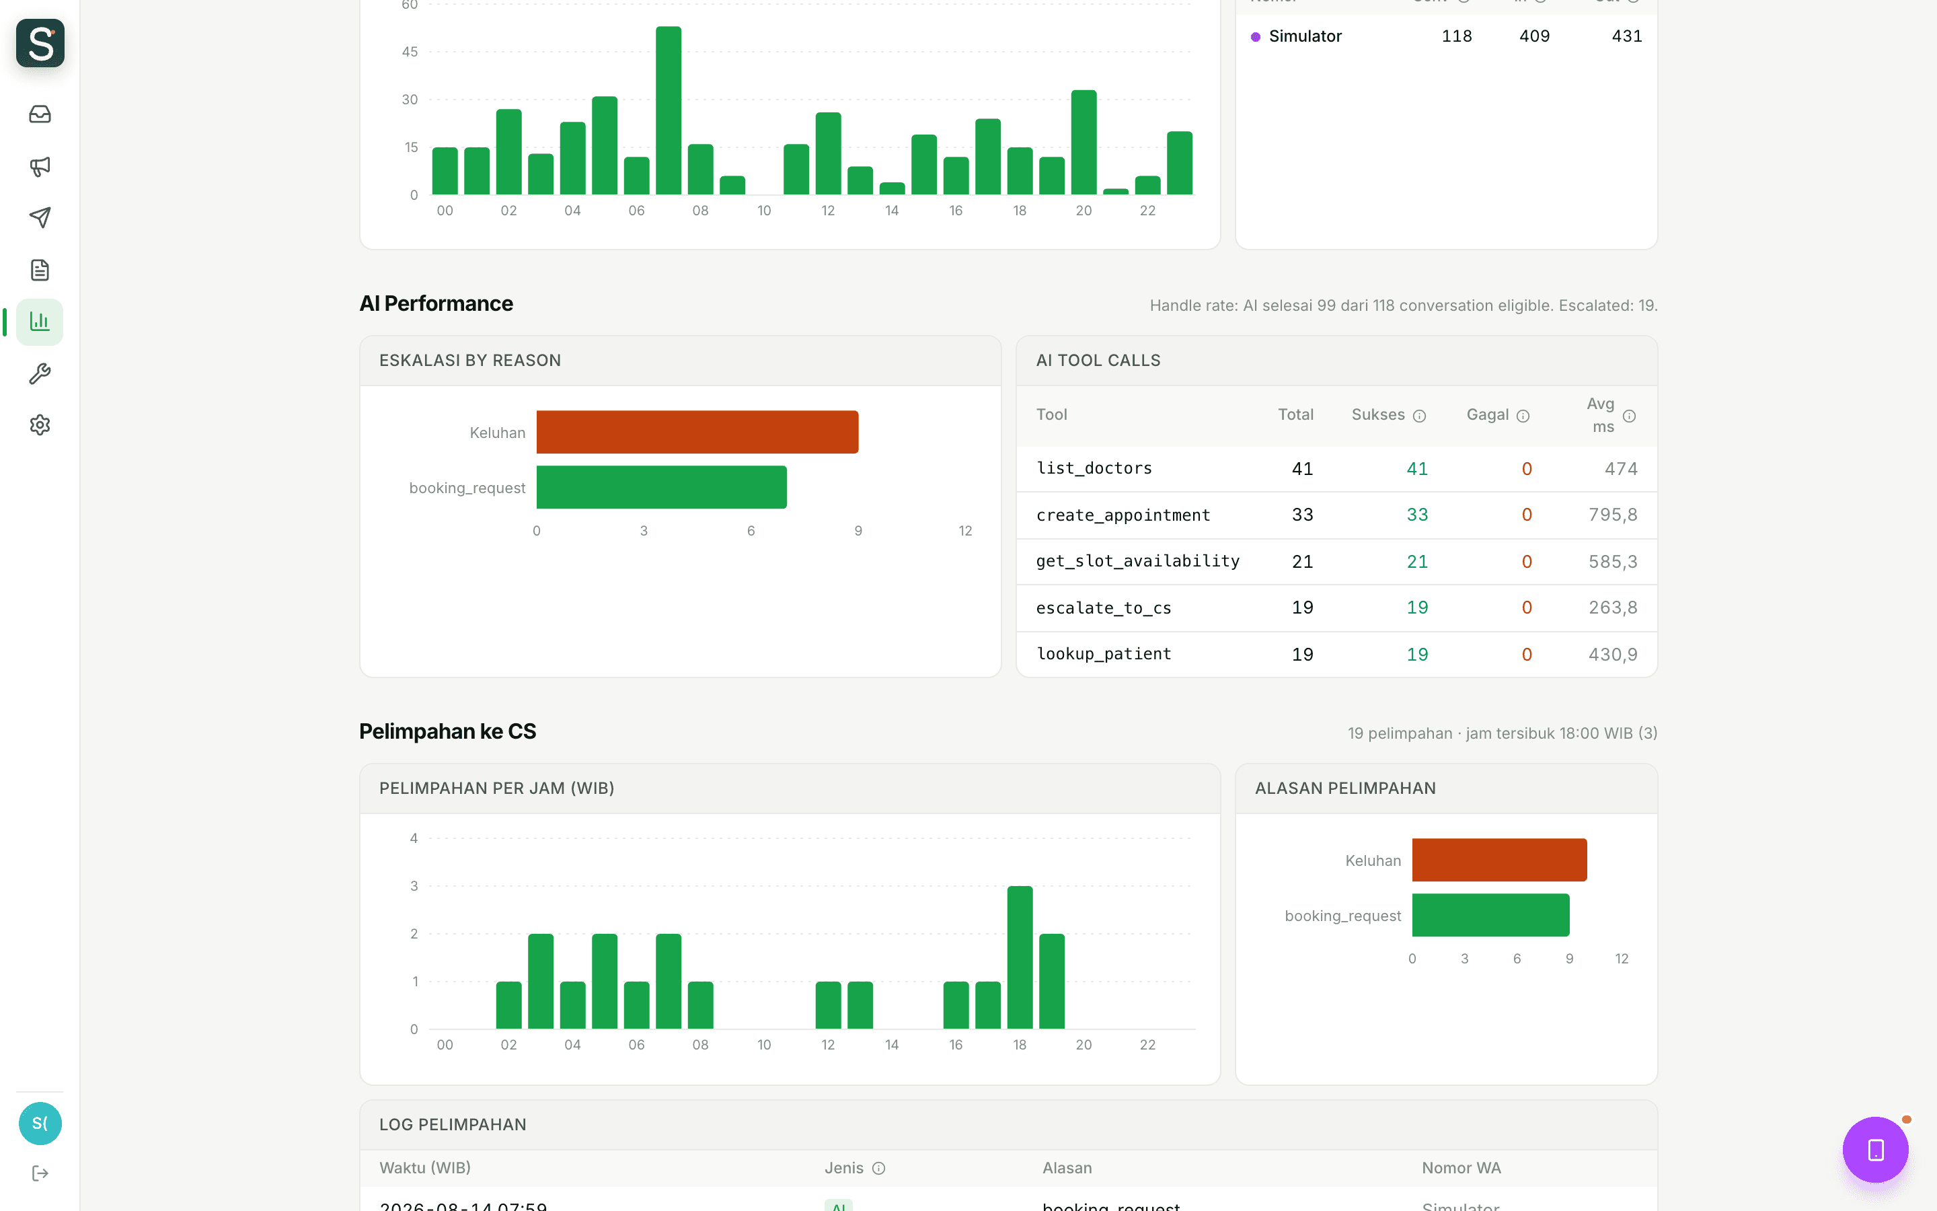Open the document Templates sidebar icon
This screenshot has height=1211, width=1937.
point(40,270)
